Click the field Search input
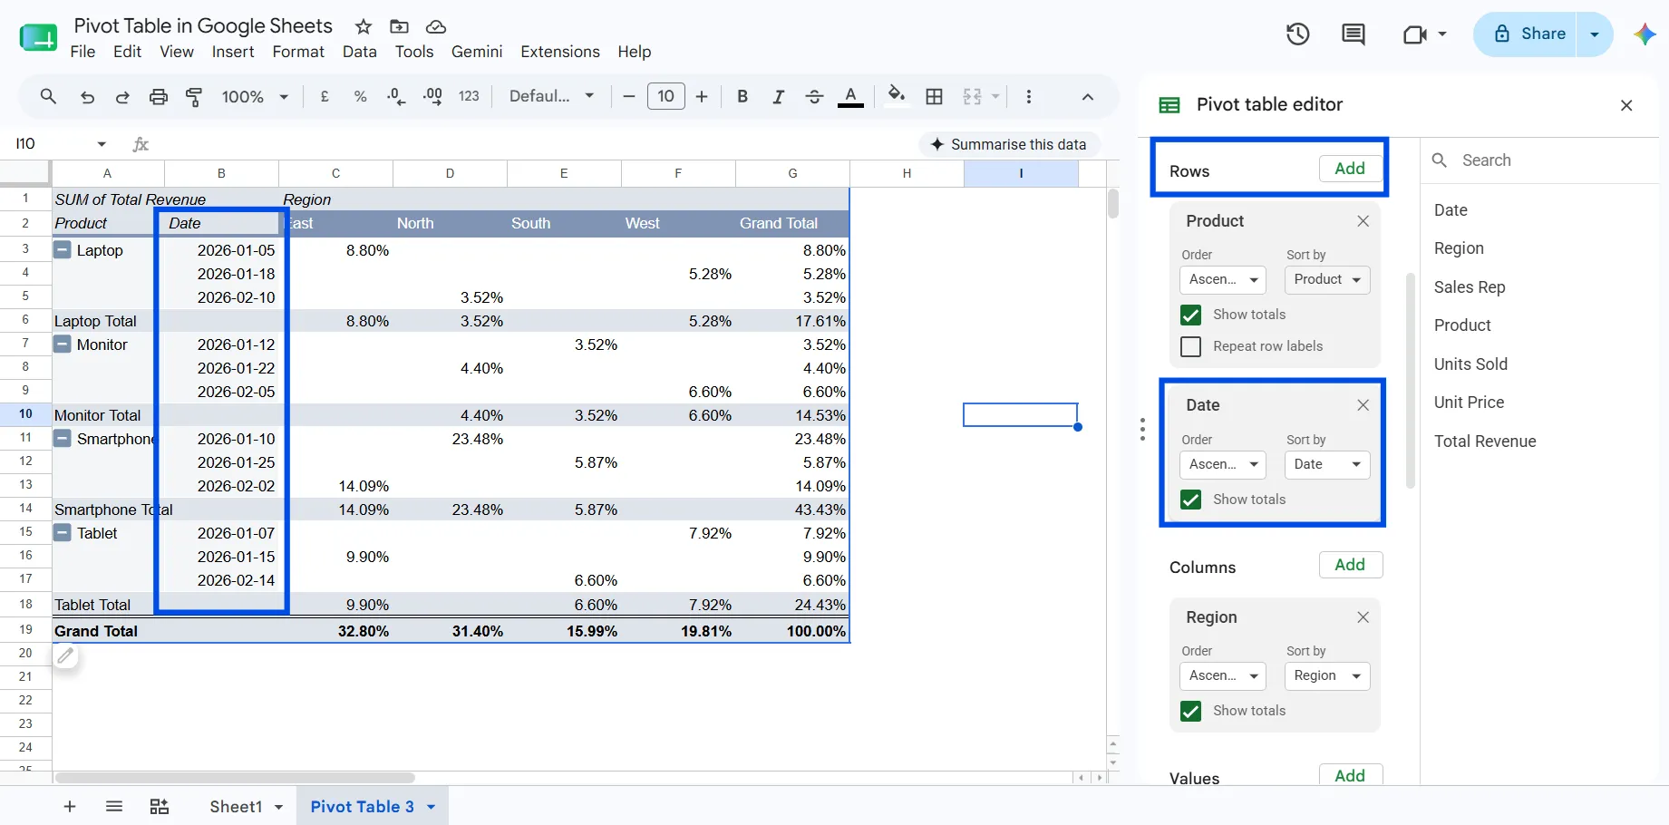Viewport: 1669px width, 825px height. coord(1540,160)
